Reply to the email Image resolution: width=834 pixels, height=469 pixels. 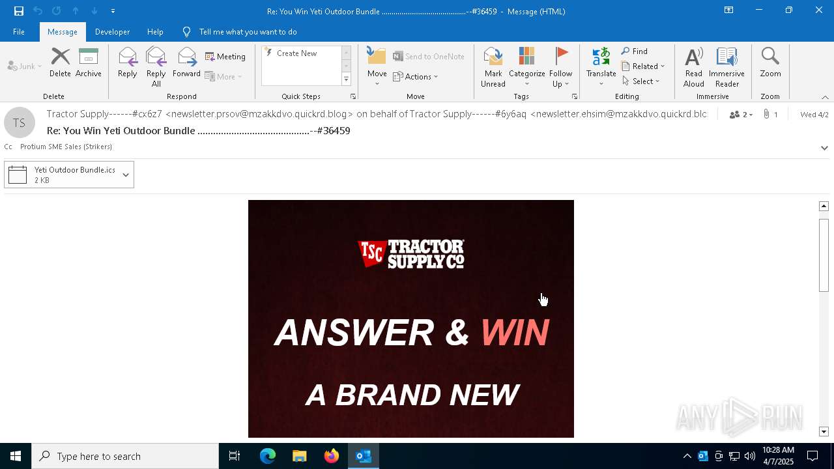(128, 63)
